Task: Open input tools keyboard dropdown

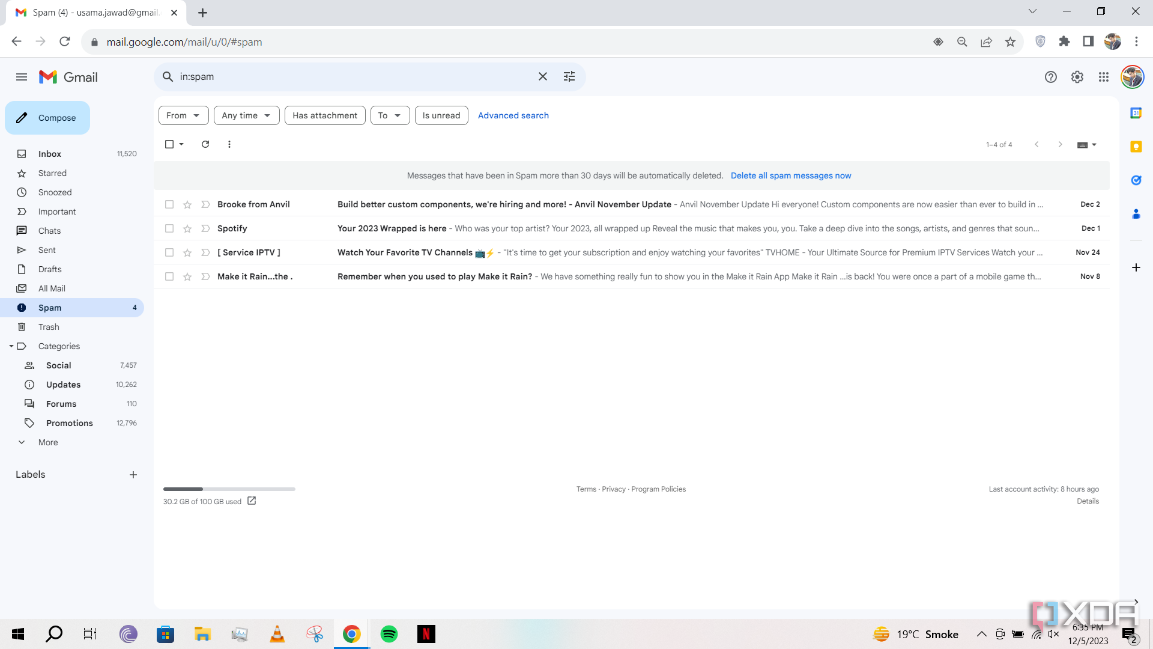Action: 1087,145
